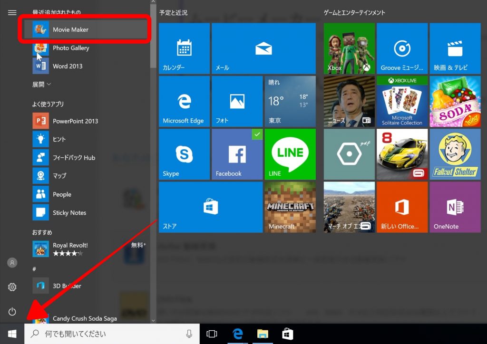Click the app list scrollbar thumb
This screenshot has width=487, height=344.
tap(153, 37)
